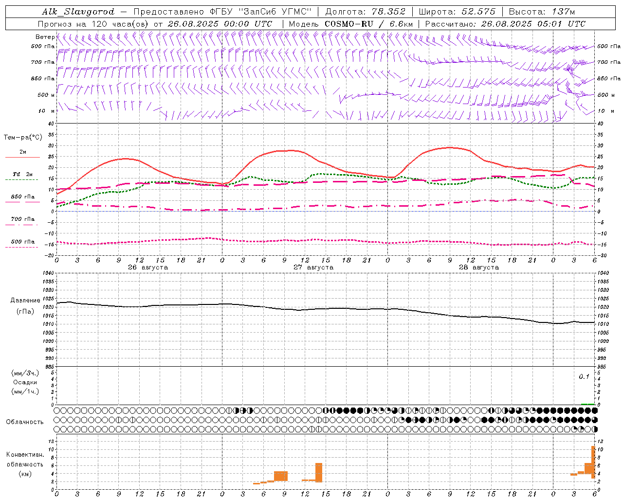Click the '(мм/3ч.)' precipitation unit label

point(25,373)
